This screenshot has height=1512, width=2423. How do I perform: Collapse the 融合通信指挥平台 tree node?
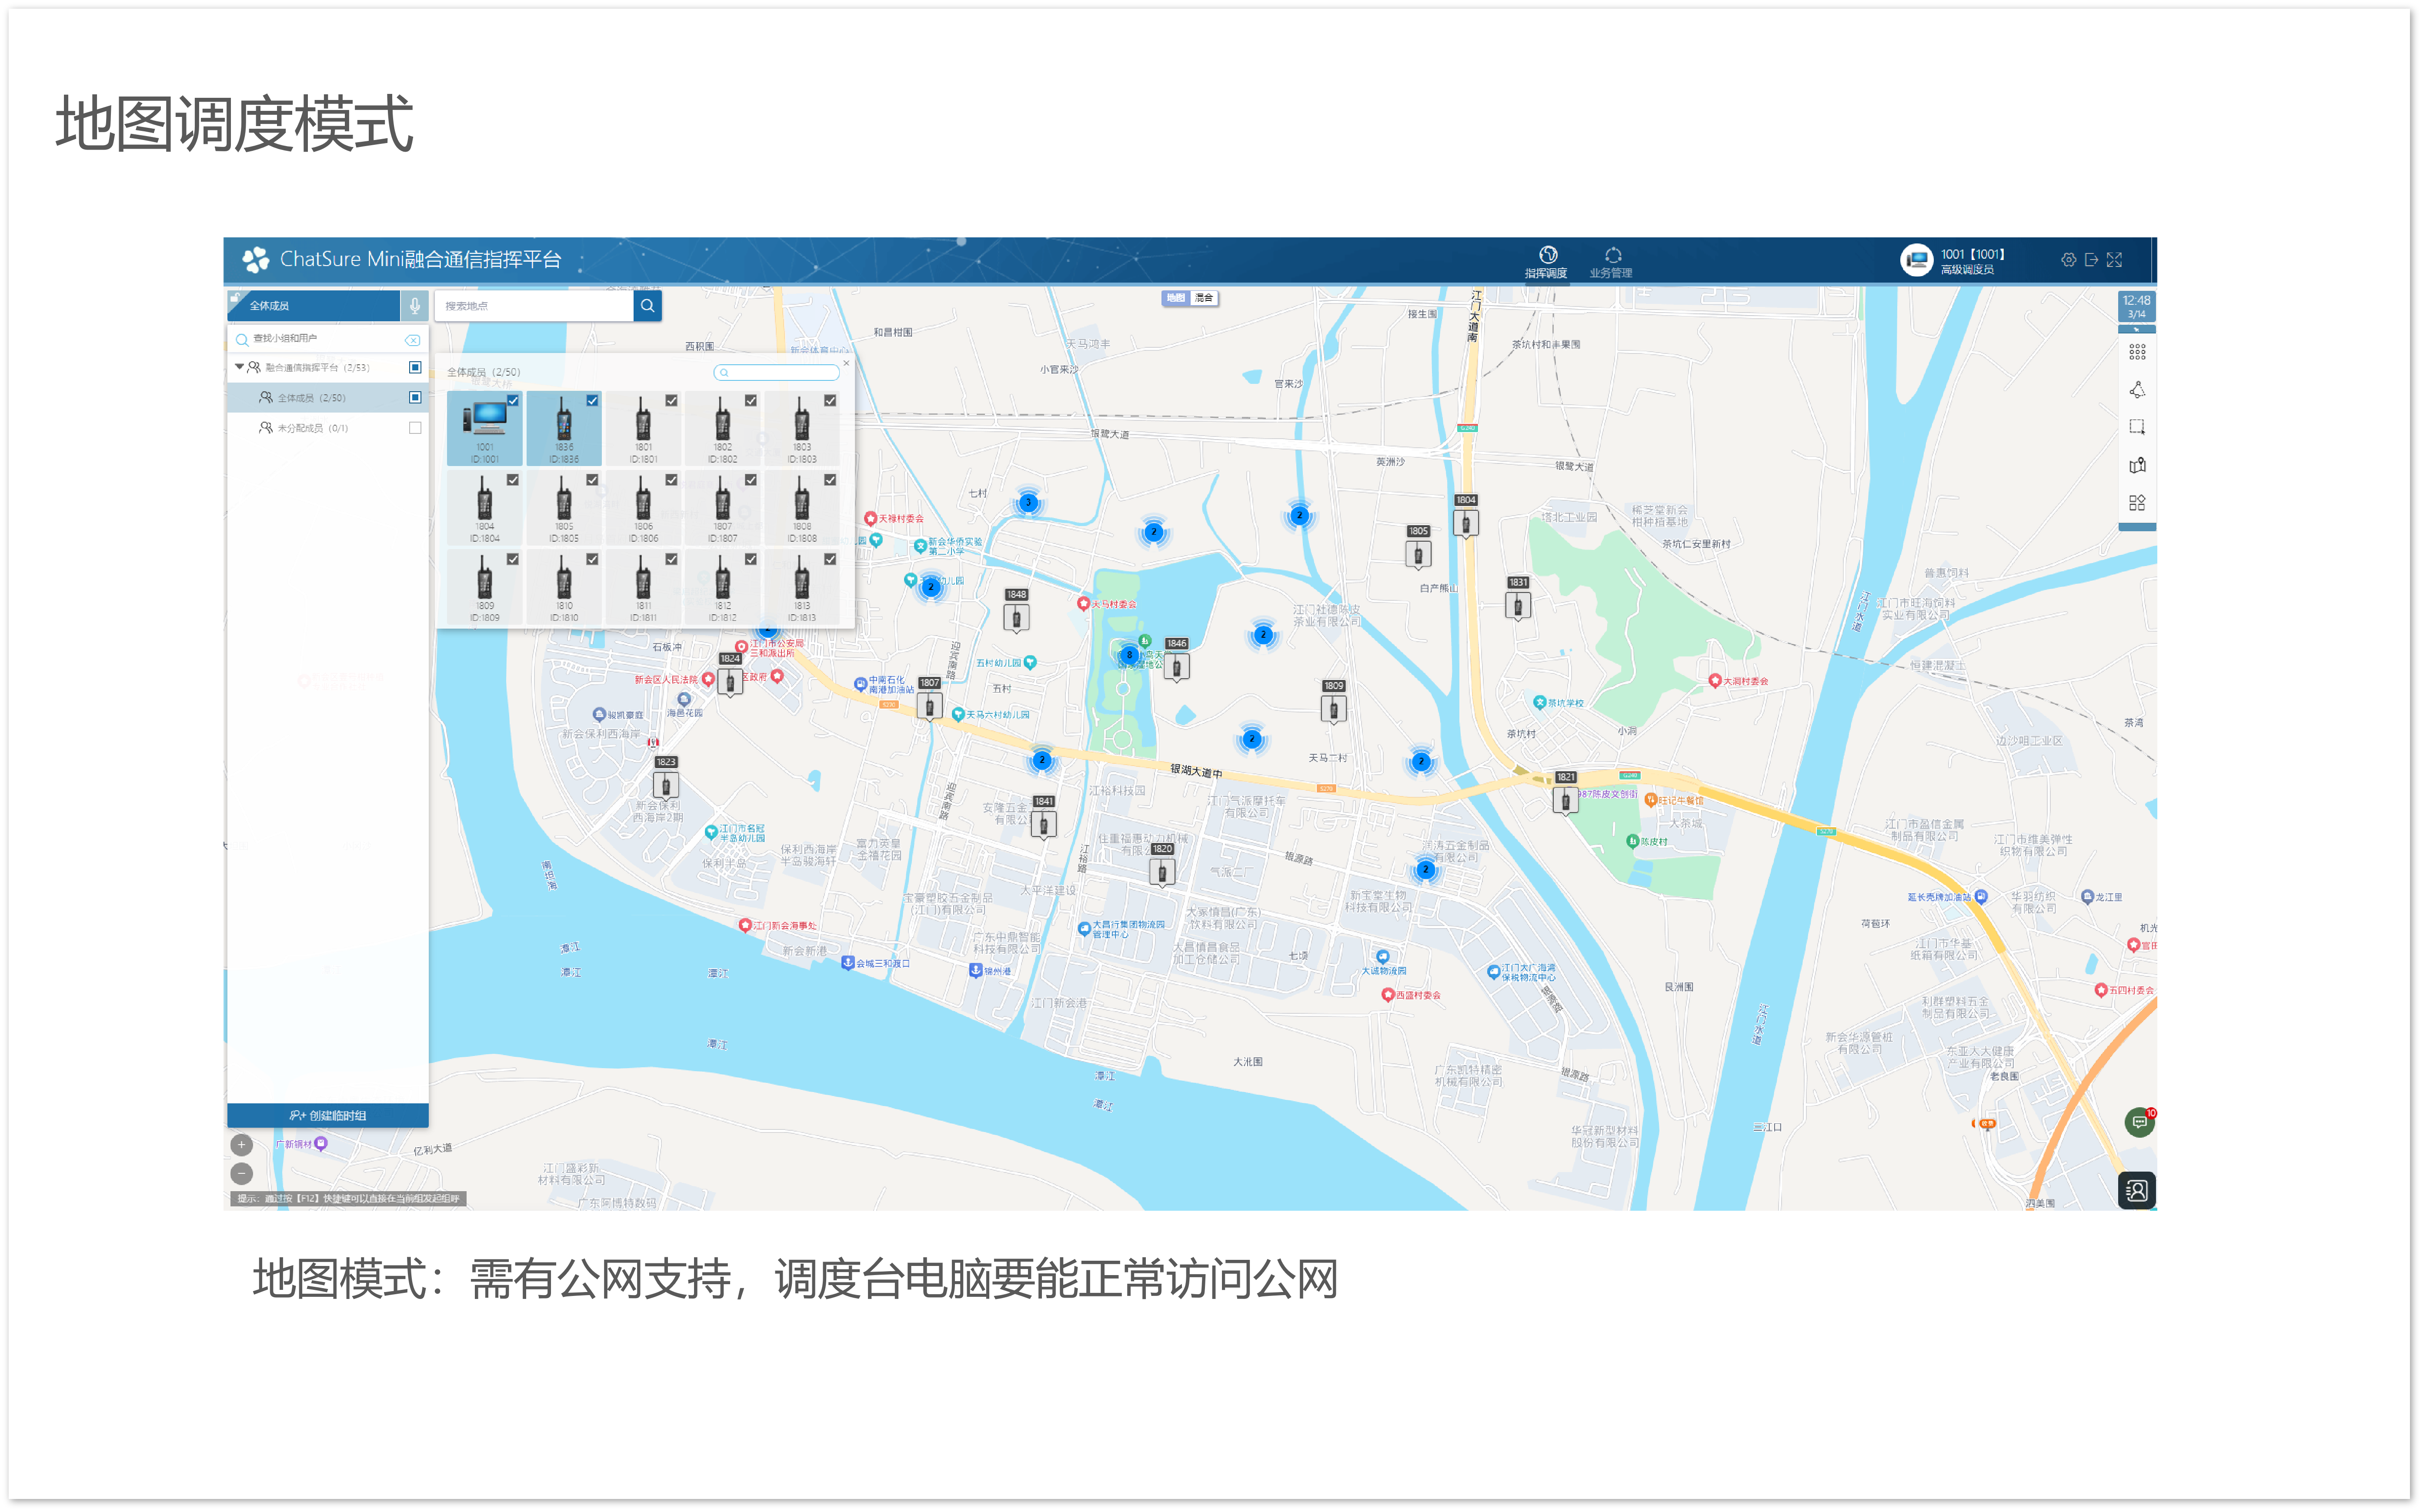(x=239, y=367)
